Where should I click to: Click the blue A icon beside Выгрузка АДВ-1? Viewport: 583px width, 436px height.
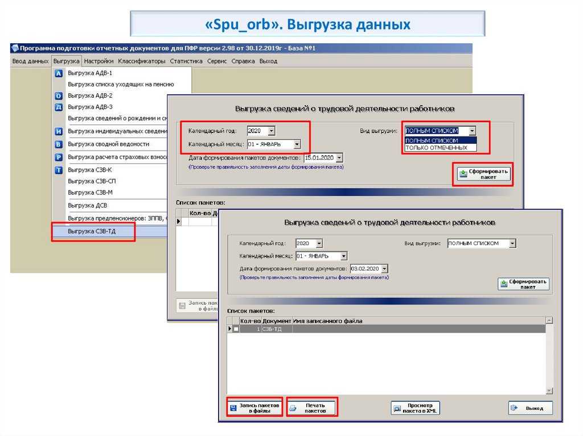(x=59, y=73)
